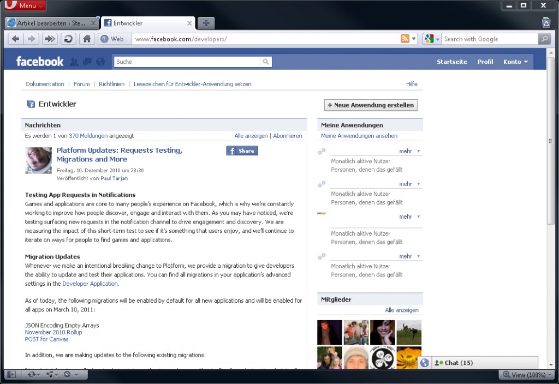Click the RSS feed icon
Image resolution: width=559 pixels, height=384 pixels.
pos(405,39)
